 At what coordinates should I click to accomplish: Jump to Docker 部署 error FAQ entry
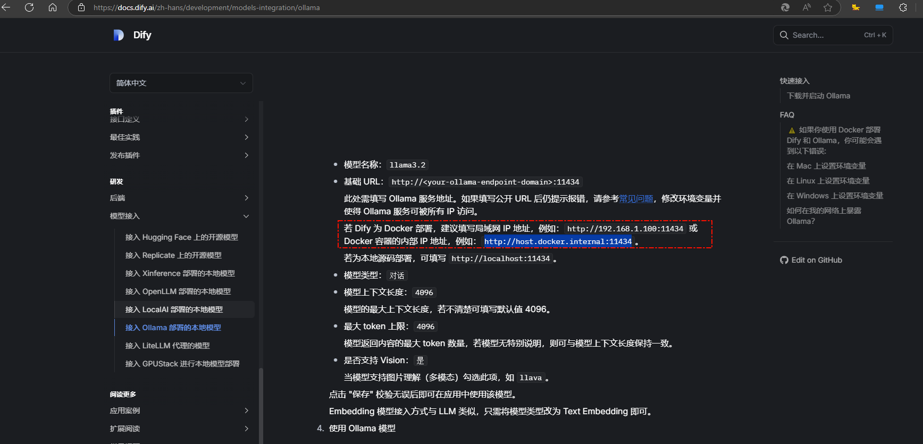[834, 140]
